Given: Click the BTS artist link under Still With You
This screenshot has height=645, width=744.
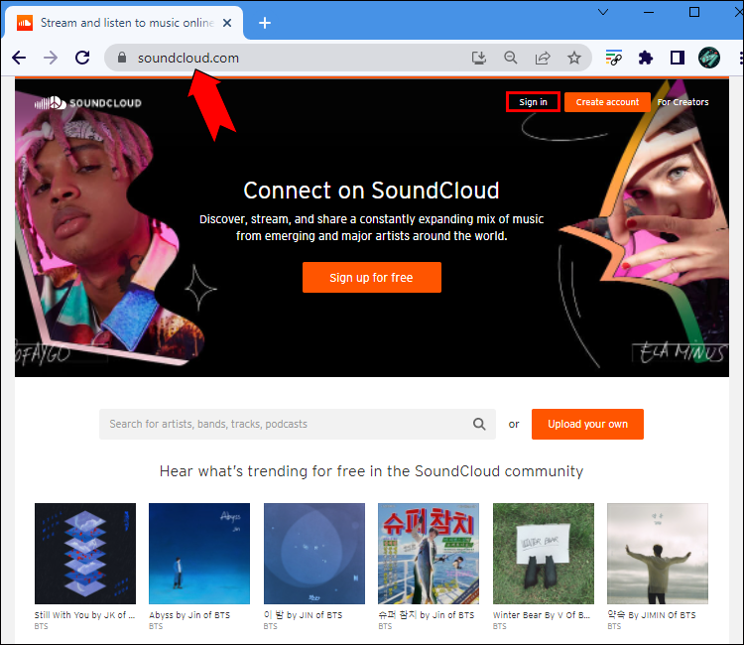Looking at the screenshot, I should [41, 626].
